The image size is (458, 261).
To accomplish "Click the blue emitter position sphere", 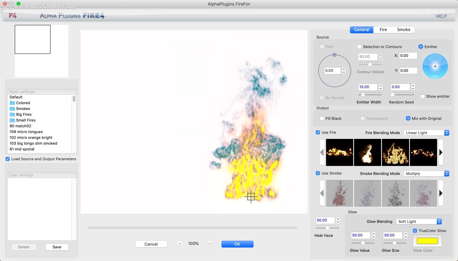I will (x=435, y=66).
